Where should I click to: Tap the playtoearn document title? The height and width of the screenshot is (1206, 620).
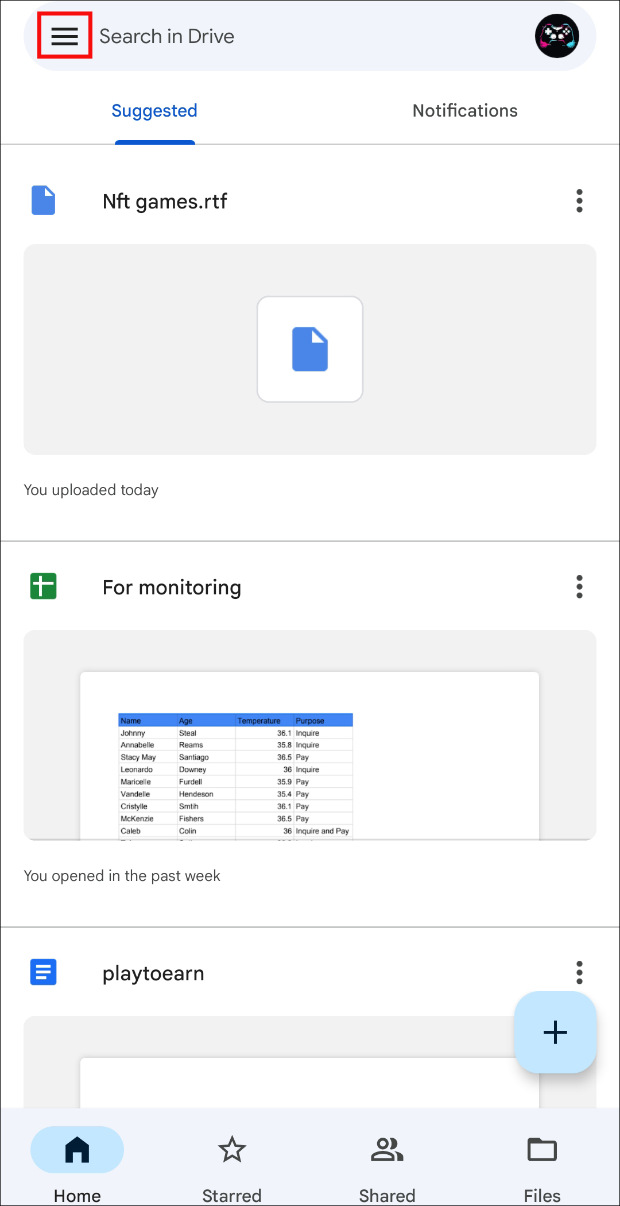(153, 973)
